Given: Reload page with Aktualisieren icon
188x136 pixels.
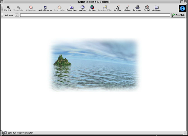Looking at the screenshot, I should click(x=45, y=7).
